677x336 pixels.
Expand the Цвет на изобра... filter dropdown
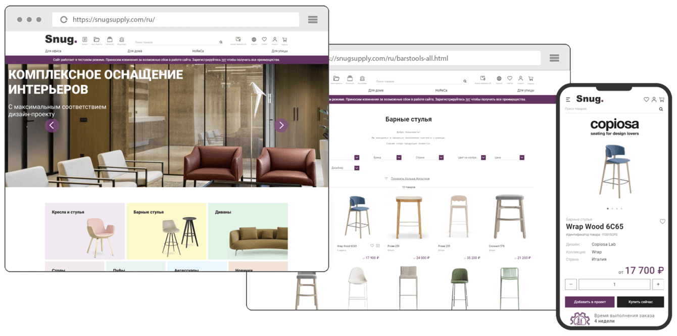coord(483,158)
